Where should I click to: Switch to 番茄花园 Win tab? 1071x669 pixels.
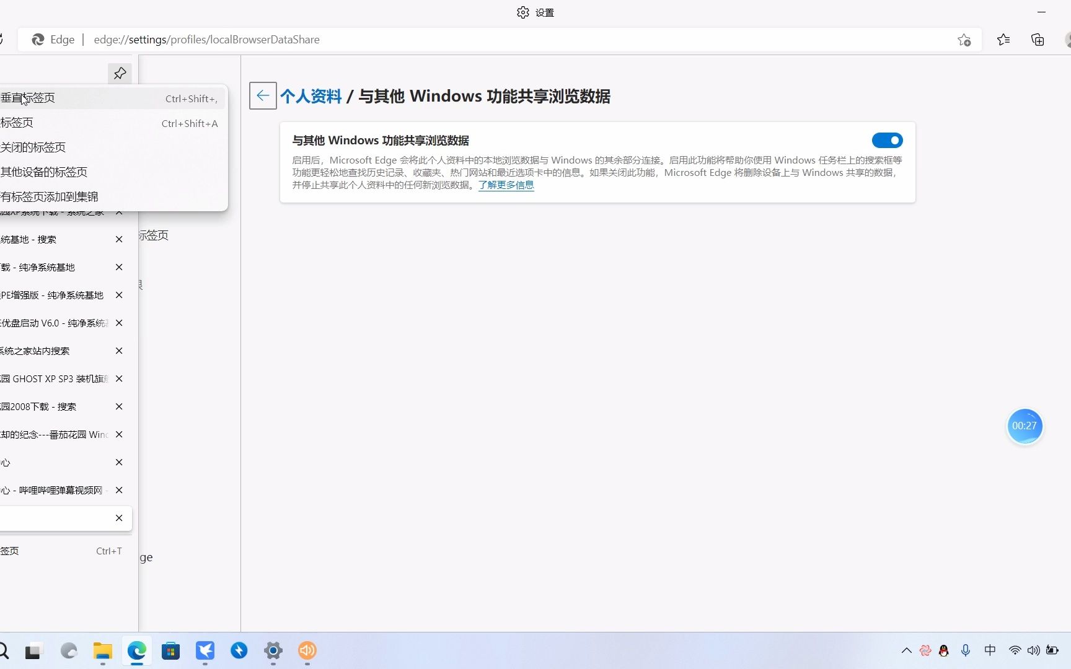click(55, 434)
